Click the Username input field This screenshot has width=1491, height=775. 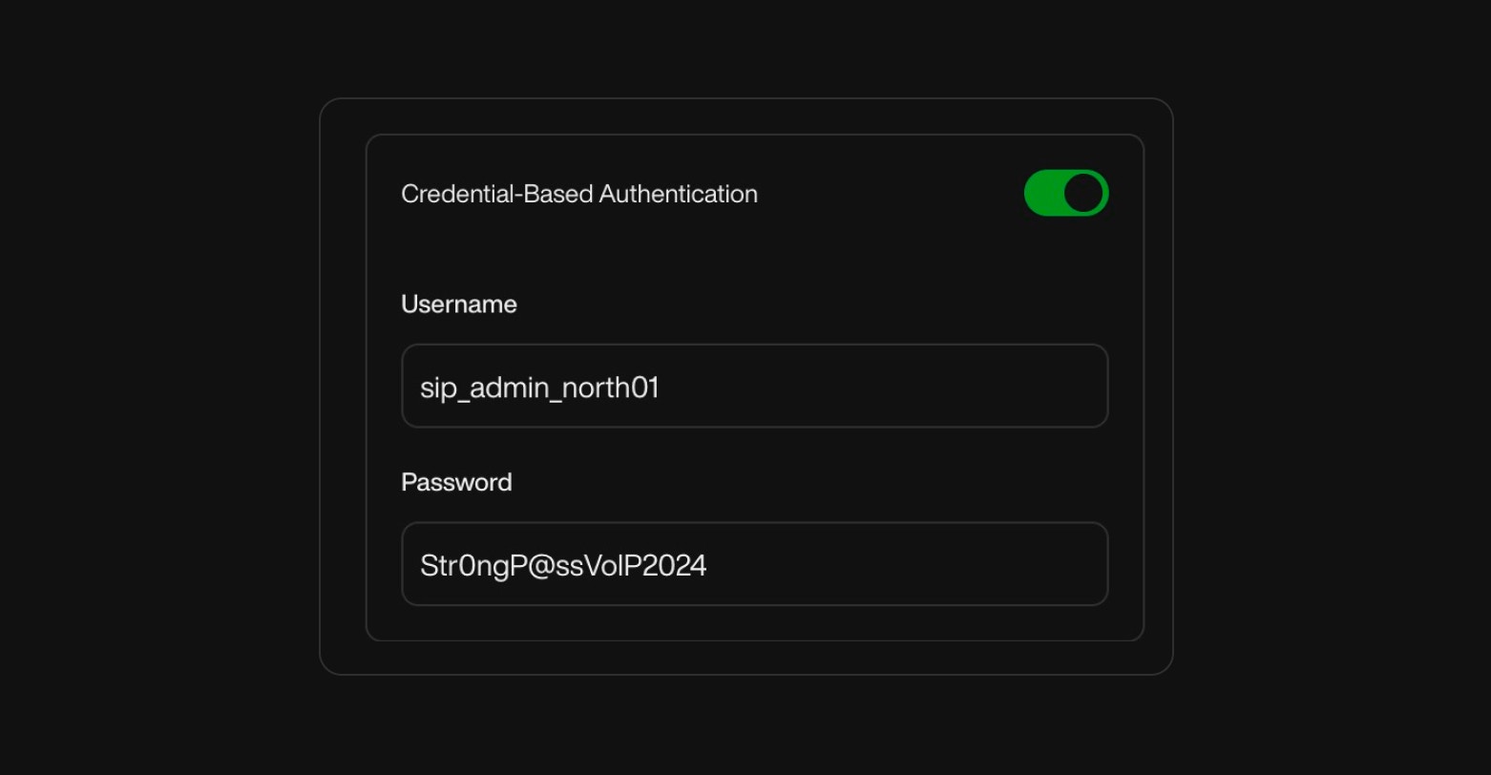coord(754,386)
